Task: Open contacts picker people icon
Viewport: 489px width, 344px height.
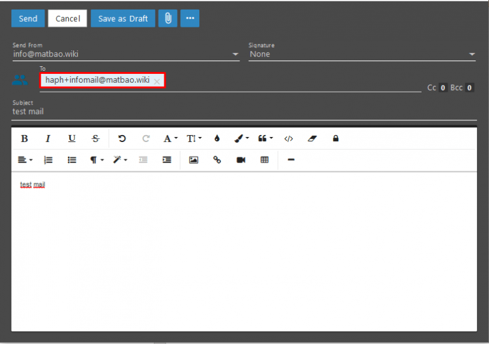Action: tap(20, 80)
